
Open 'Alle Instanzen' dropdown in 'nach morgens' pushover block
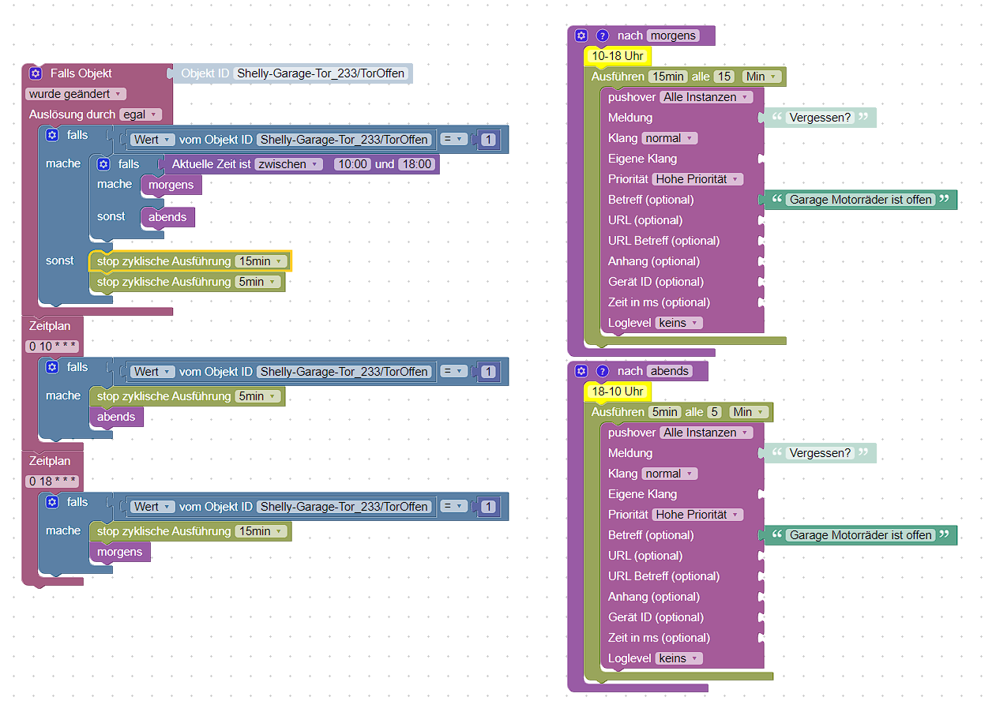coord(707,97)
